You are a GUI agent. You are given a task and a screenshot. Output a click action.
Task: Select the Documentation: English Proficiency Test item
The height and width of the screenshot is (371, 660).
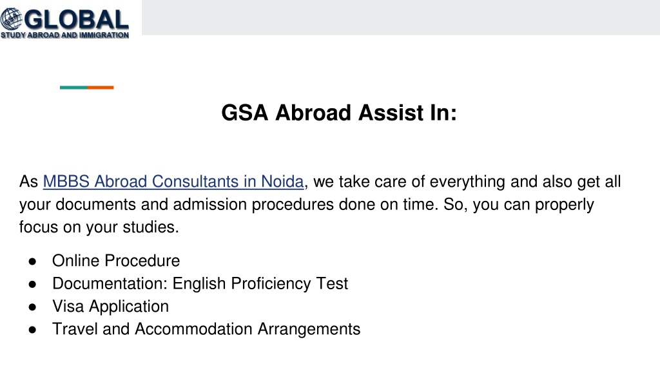click(200, 283)
